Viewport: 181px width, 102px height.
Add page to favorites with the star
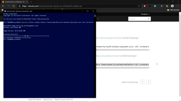point(139,6)
